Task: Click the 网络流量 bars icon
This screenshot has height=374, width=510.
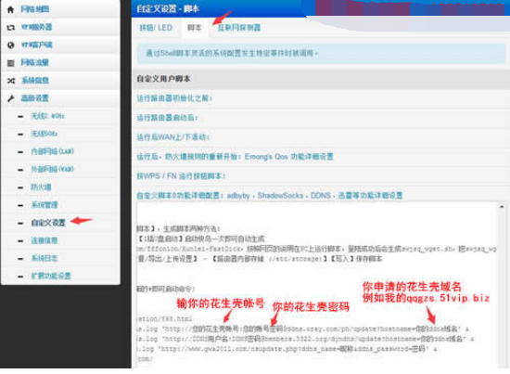Action: click(11, 63)
